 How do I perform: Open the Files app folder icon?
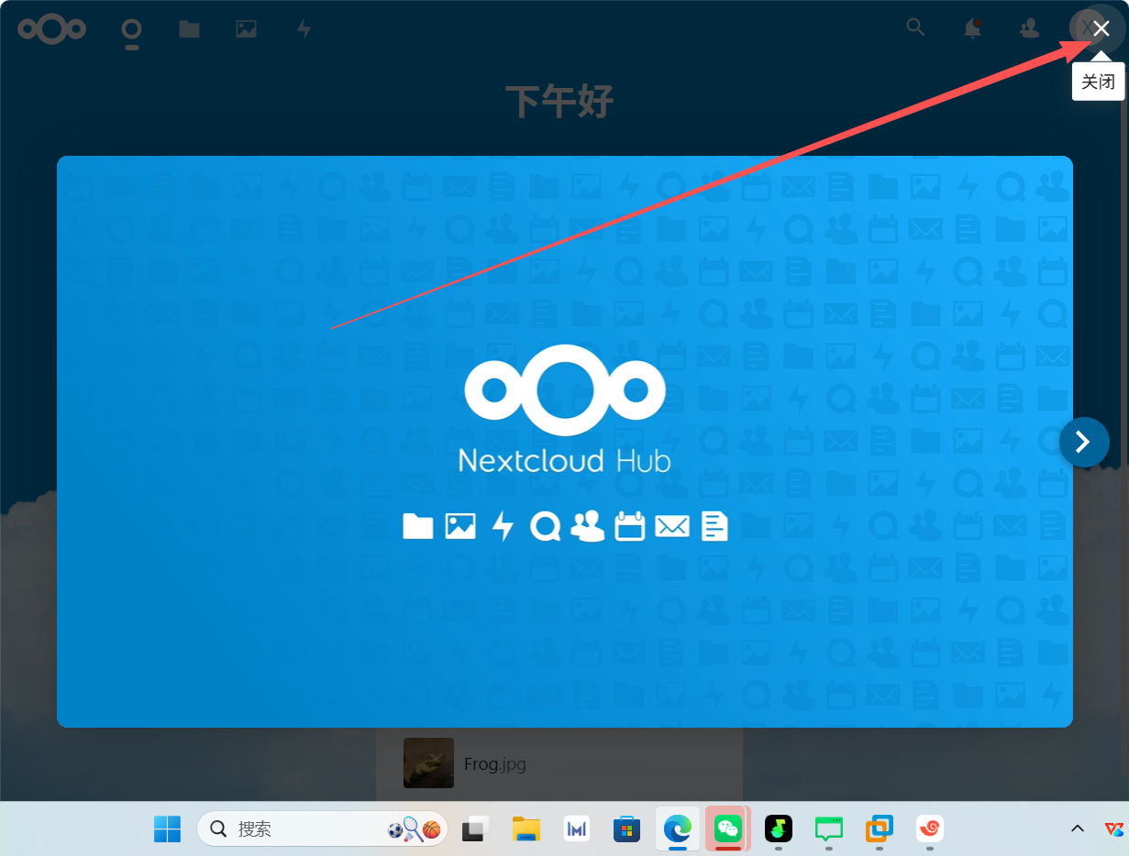point(189,29)
